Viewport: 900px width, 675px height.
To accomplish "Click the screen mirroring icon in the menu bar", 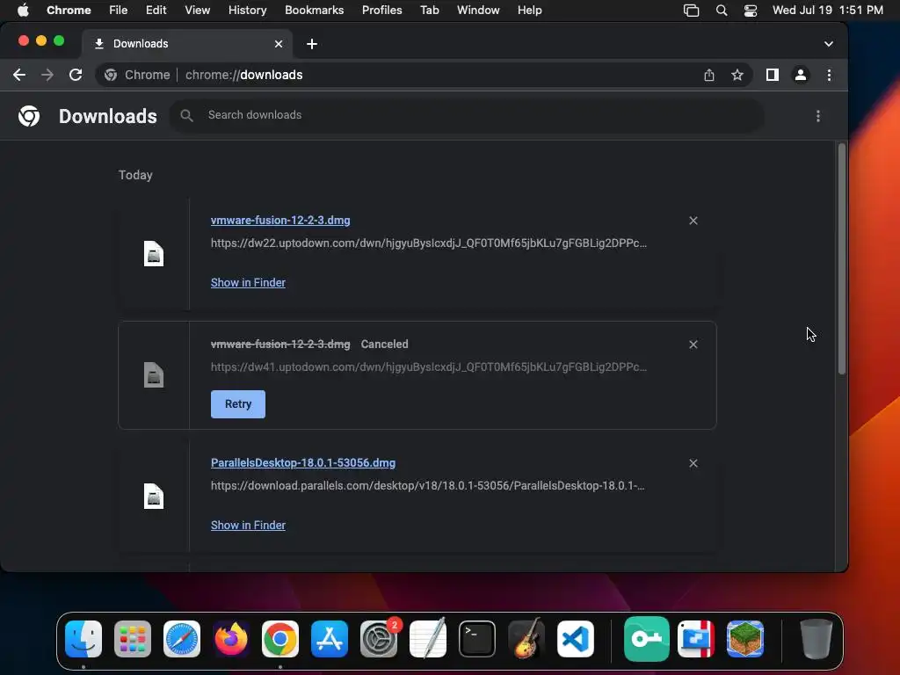I will [x=691, y=11].
